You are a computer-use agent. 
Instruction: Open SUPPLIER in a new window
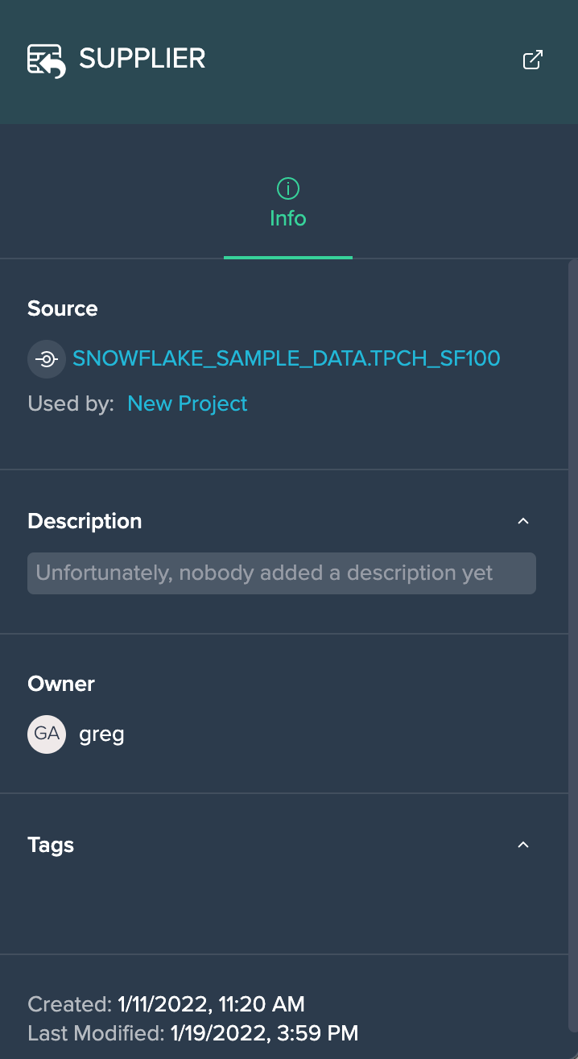(x=533, y=60)
